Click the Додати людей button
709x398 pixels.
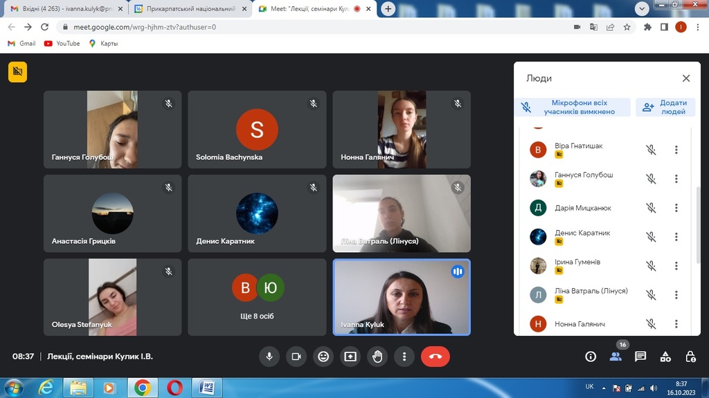665,107
